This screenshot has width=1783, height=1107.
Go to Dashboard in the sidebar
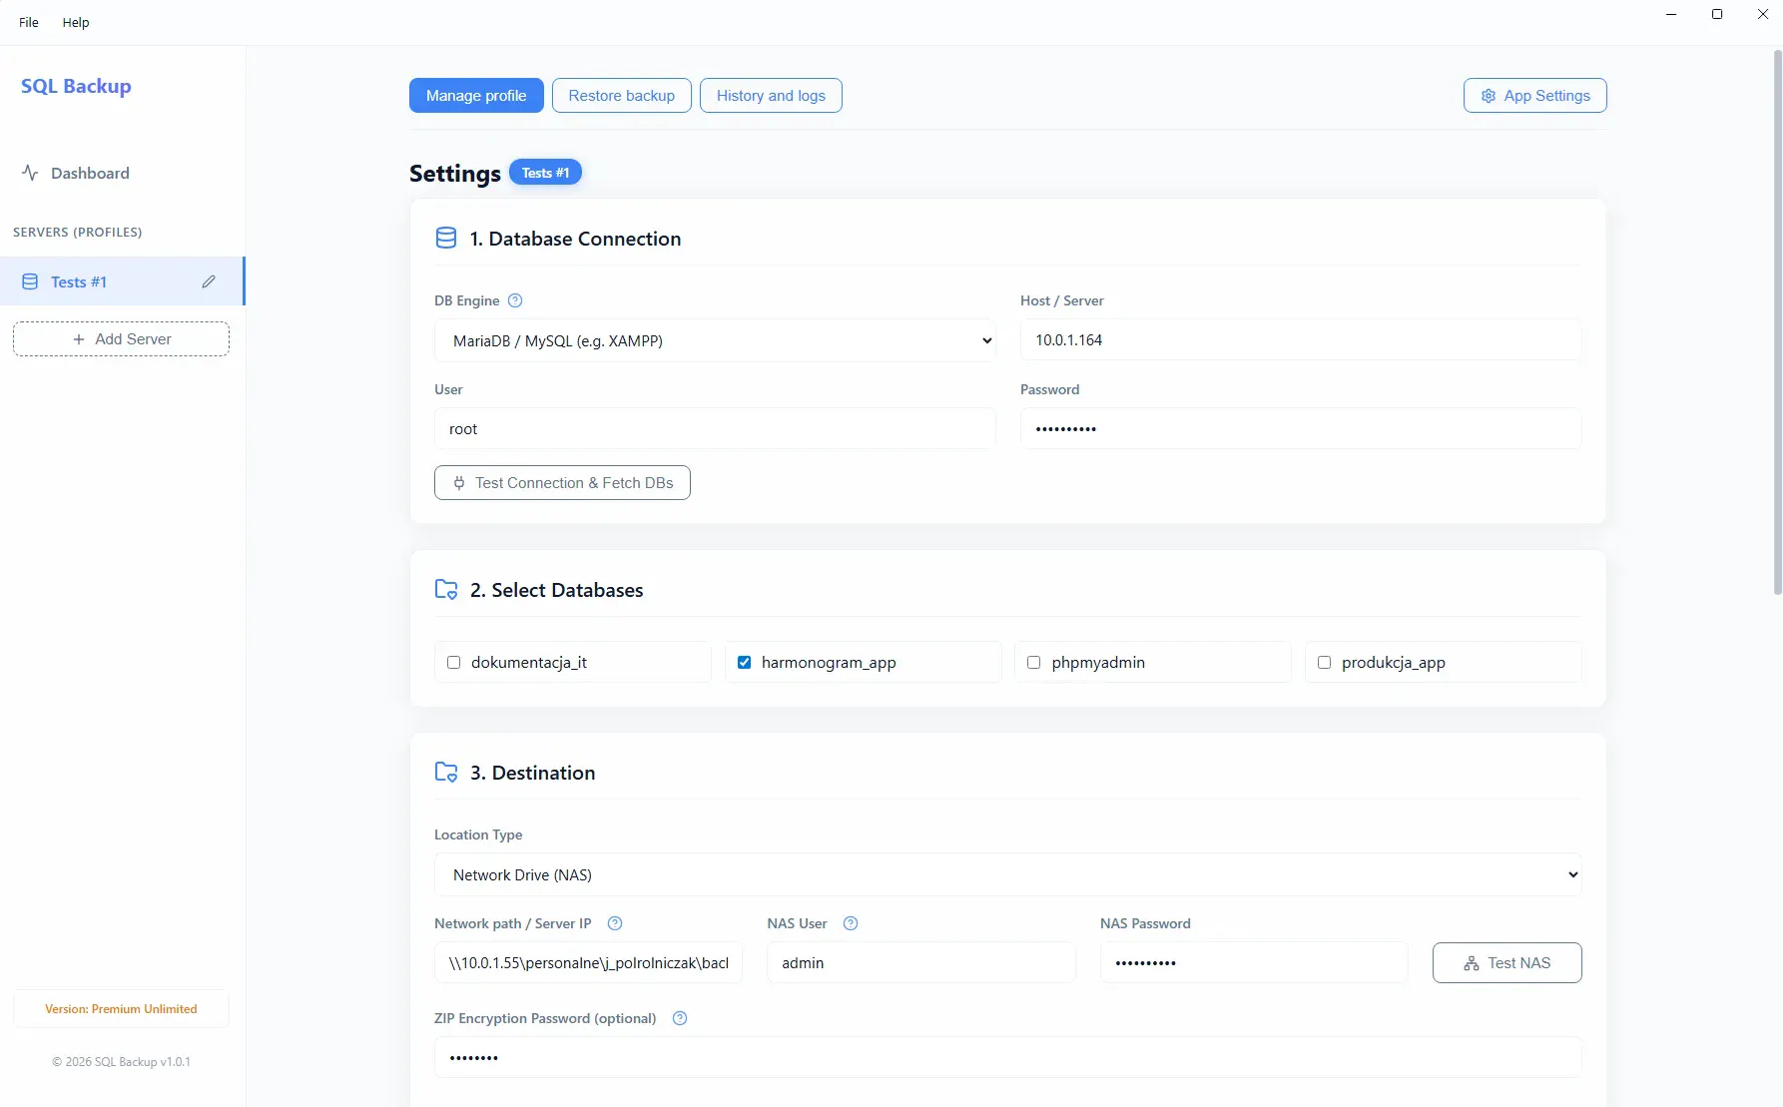[90, 173]
